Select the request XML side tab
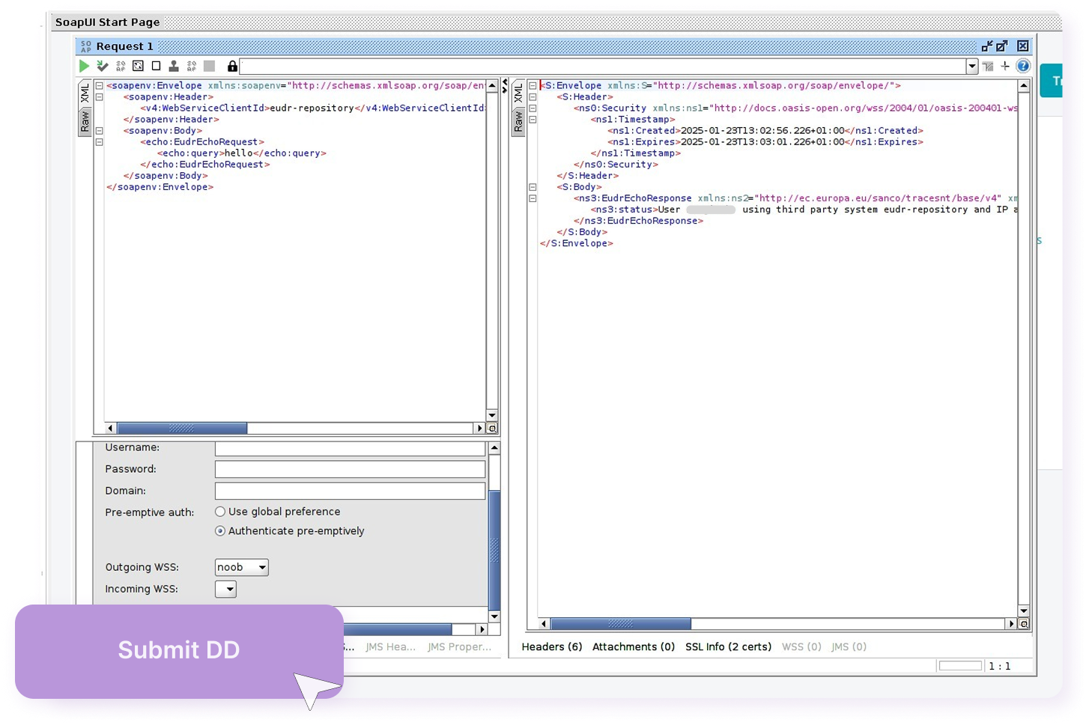Viewport: 1089px width, 725px height. [85, 94]
